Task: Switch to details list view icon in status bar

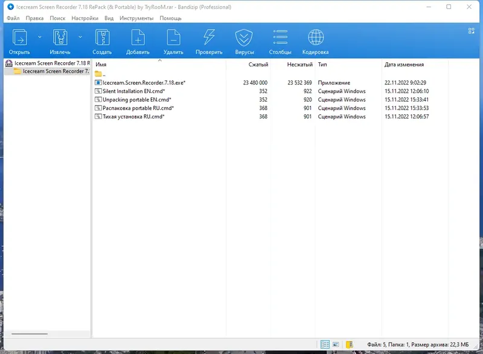Action: tap(325, 344)
